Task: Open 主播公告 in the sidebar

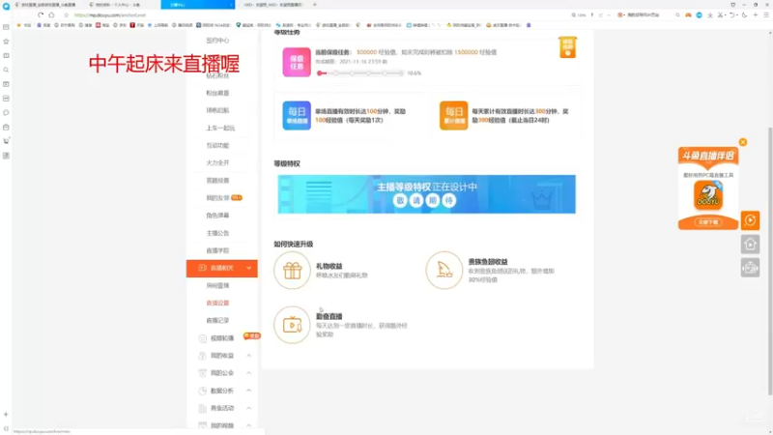Action: [217, 233]
